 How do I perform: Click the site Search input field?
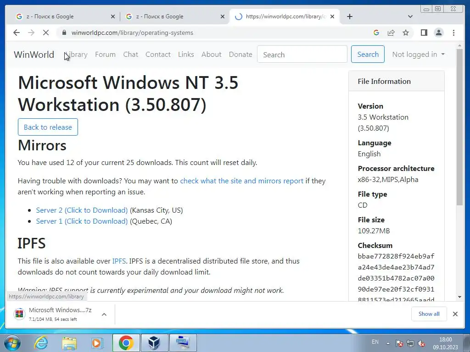pyautogui.click(x=302, y=55)
